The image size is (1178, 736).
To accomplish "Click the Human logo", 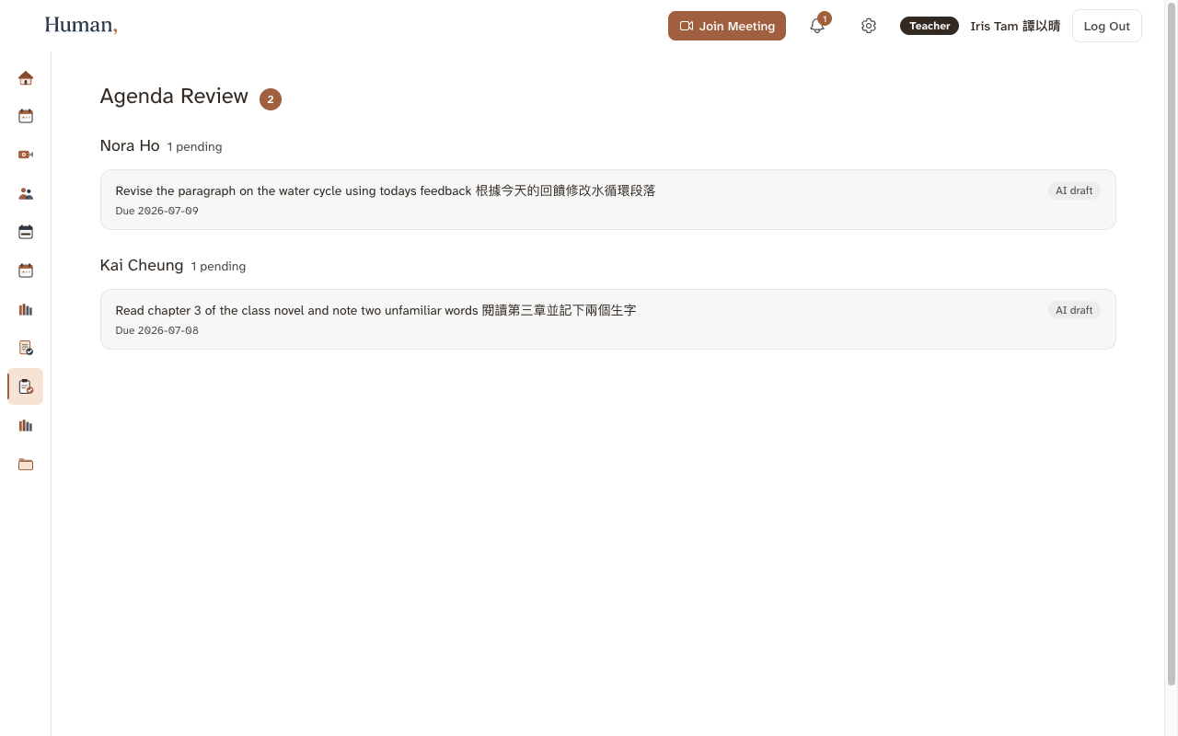I will 81,26.
